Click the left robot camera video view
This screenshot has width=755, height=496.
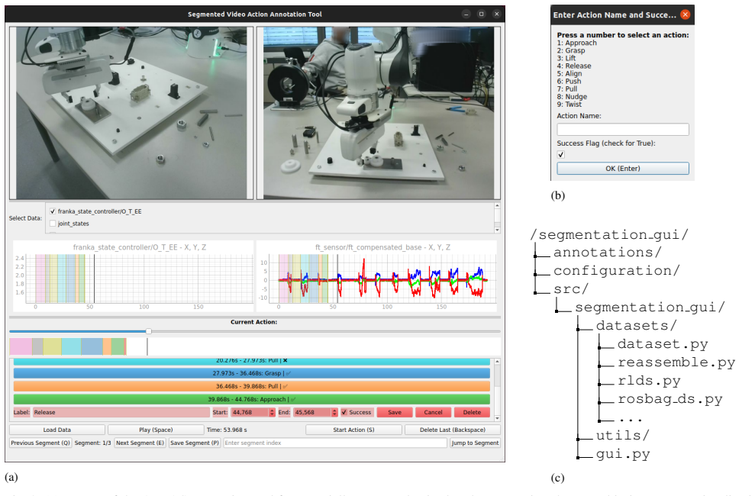[131, 113]
